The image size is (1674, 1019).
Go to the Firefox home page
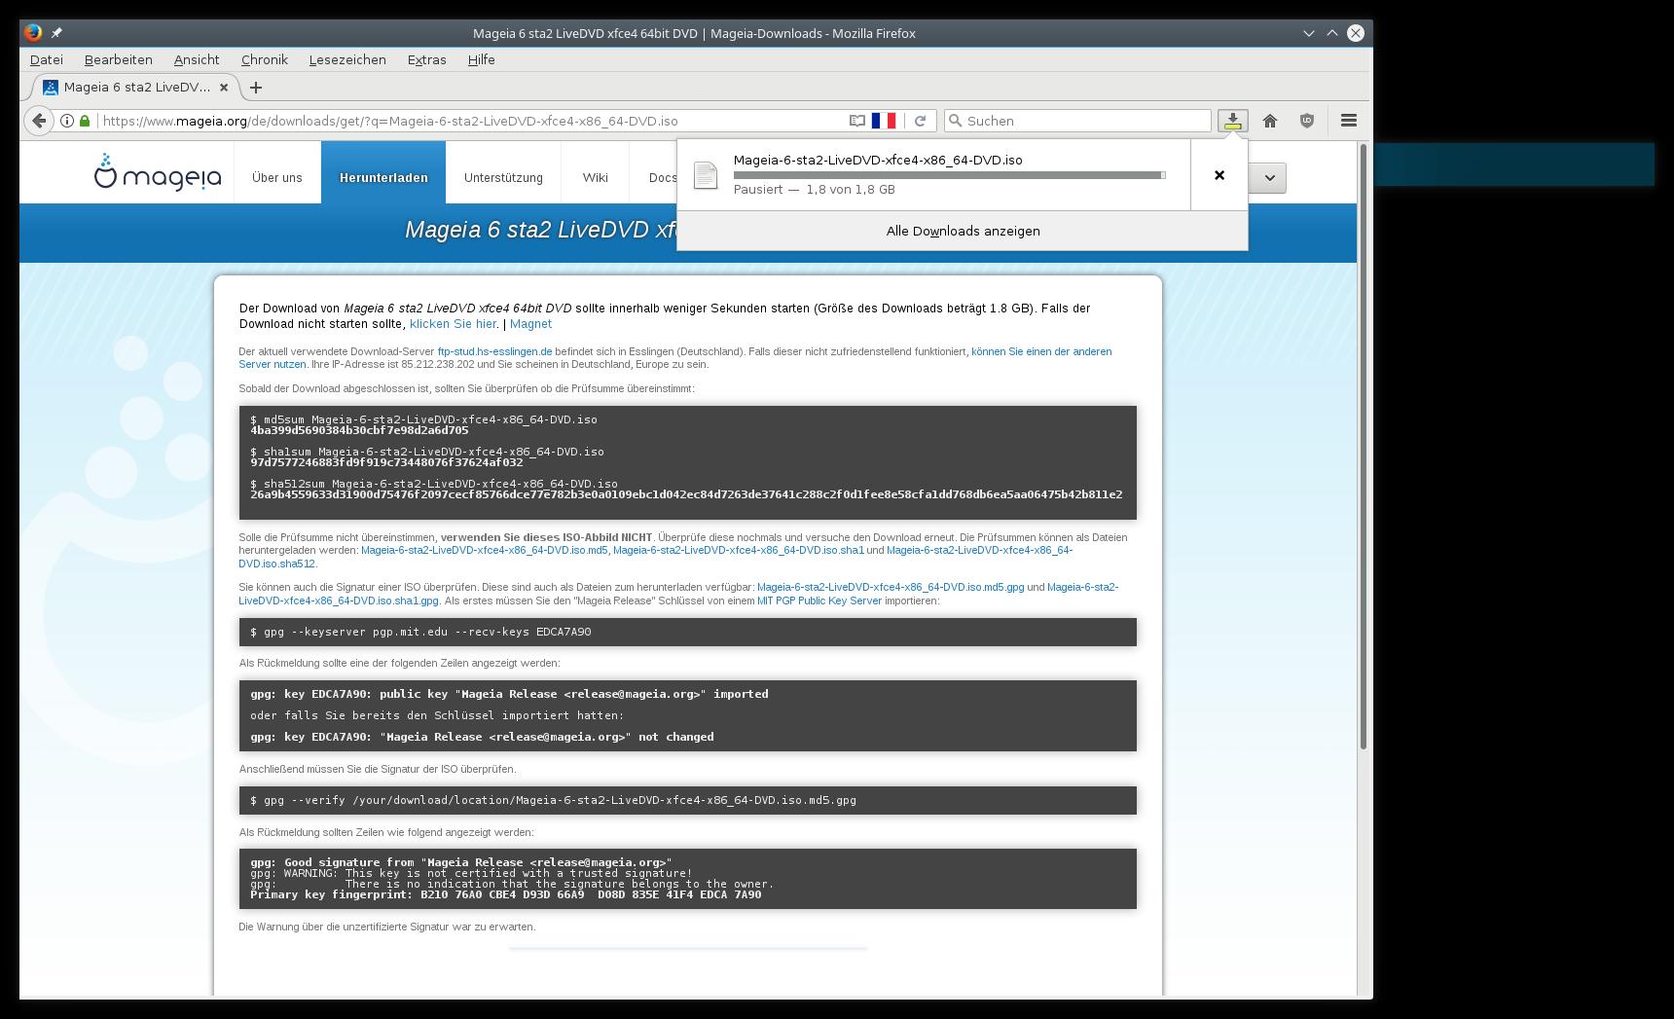[x=1270, y=121]
